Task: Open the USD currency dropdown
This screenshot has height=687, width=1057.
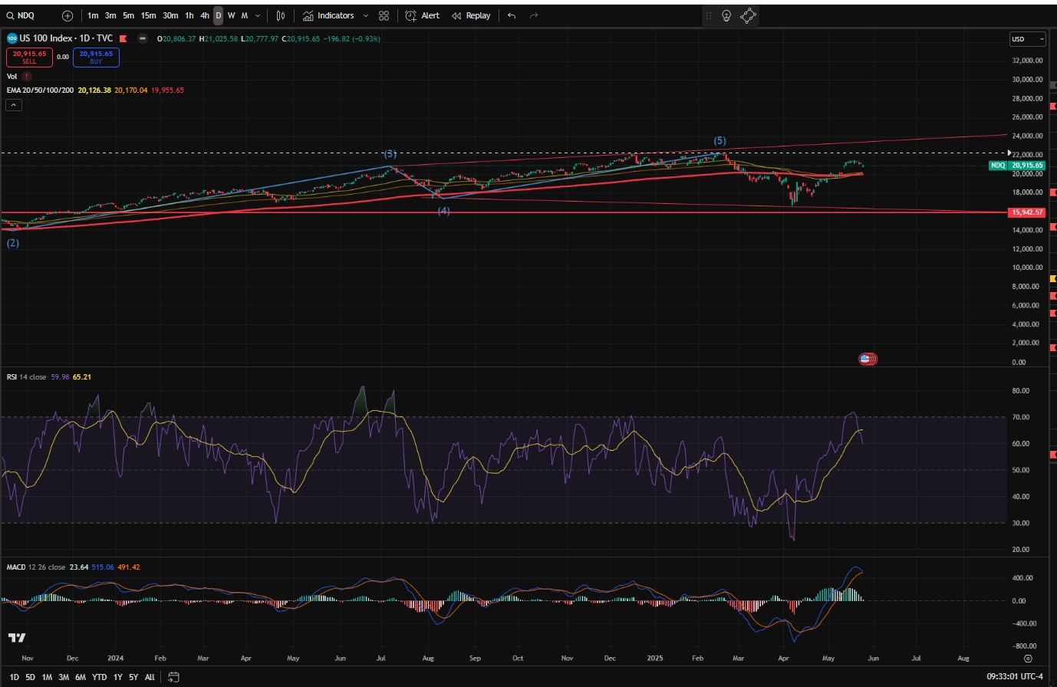Action: [1027, 39]
